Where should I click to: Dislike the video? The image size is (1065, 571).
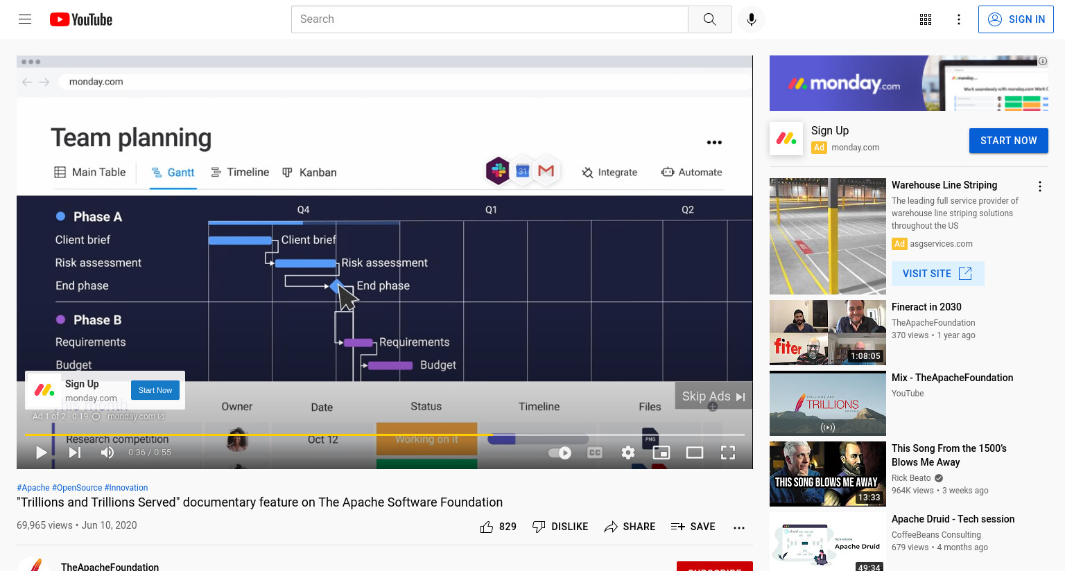(560, 527)
